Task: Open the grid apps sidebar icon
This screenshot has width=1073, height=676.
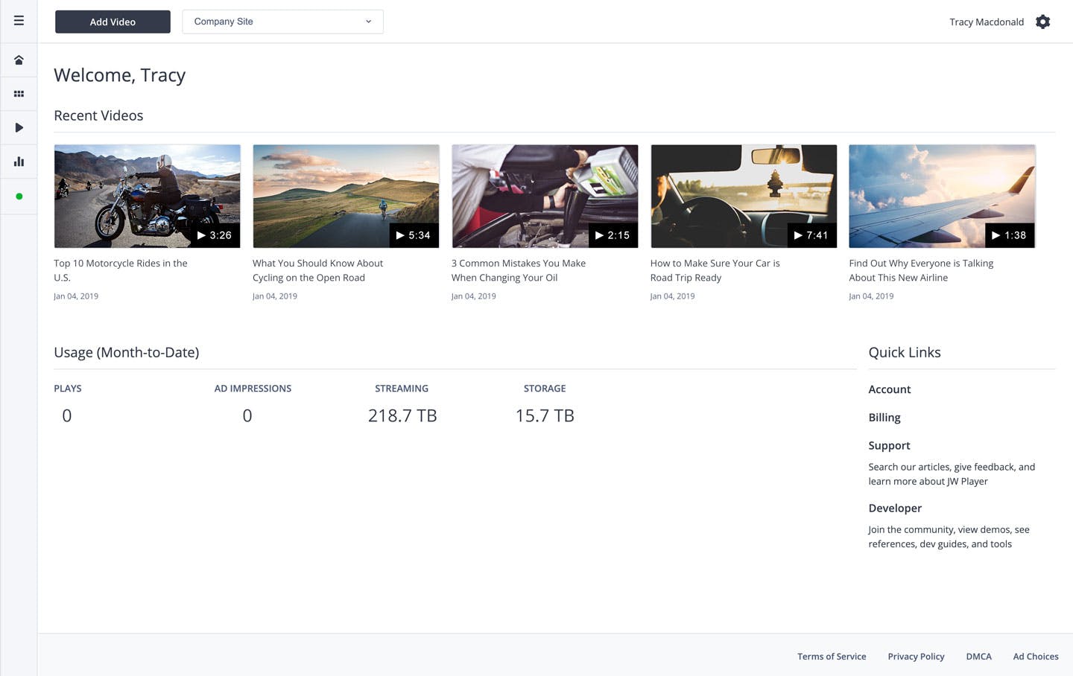Action: tap(19, 94)
